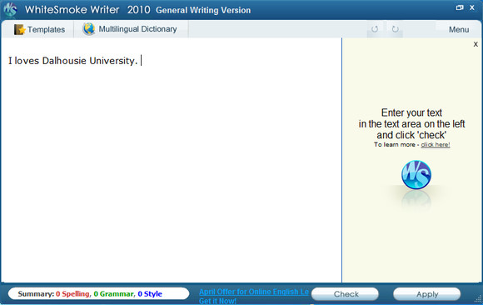Click the redo arrow icon
Screen dimensions: 483x305
tap(396, 29)
